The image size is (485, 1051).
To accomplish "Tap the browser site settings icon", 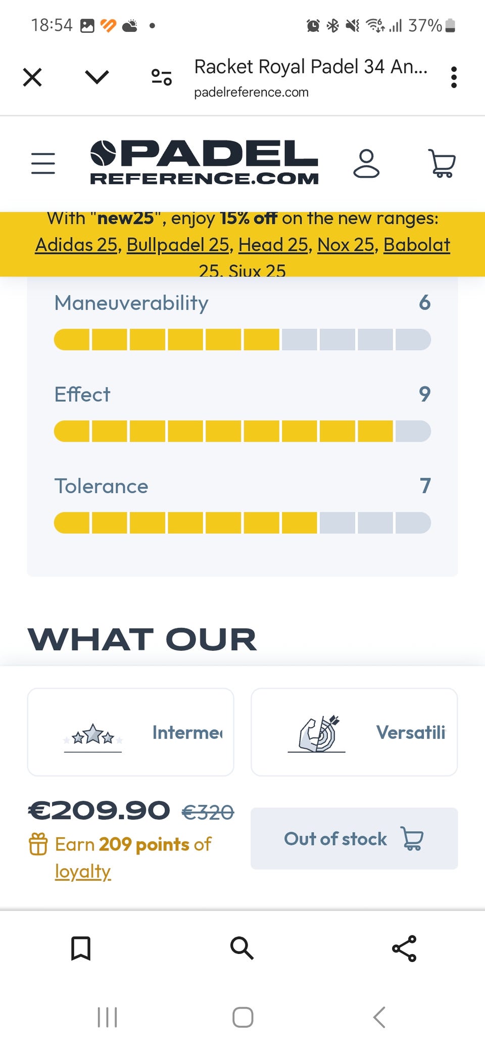I will 162,77.
